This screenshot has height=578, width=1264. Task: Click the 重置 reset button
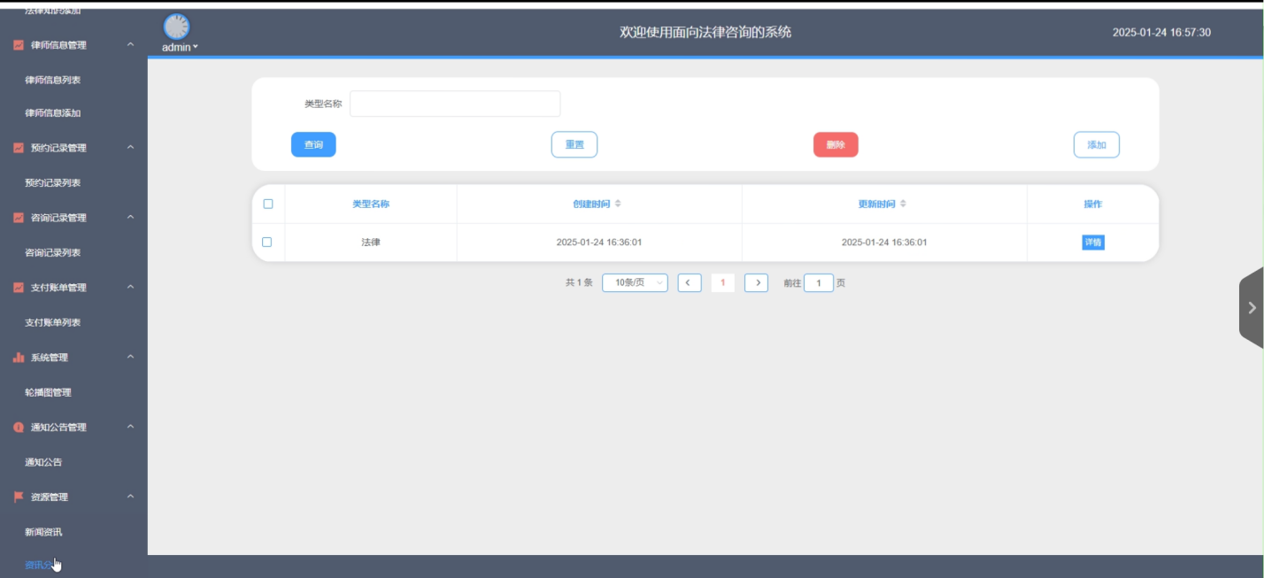click(x=574, y=144)
